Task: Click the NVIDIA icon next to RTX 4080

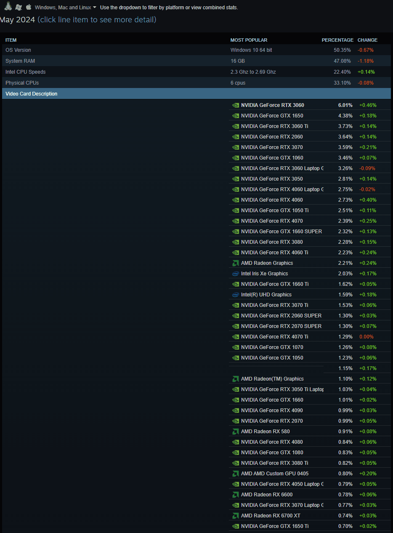Action: (x=236, y=442)
